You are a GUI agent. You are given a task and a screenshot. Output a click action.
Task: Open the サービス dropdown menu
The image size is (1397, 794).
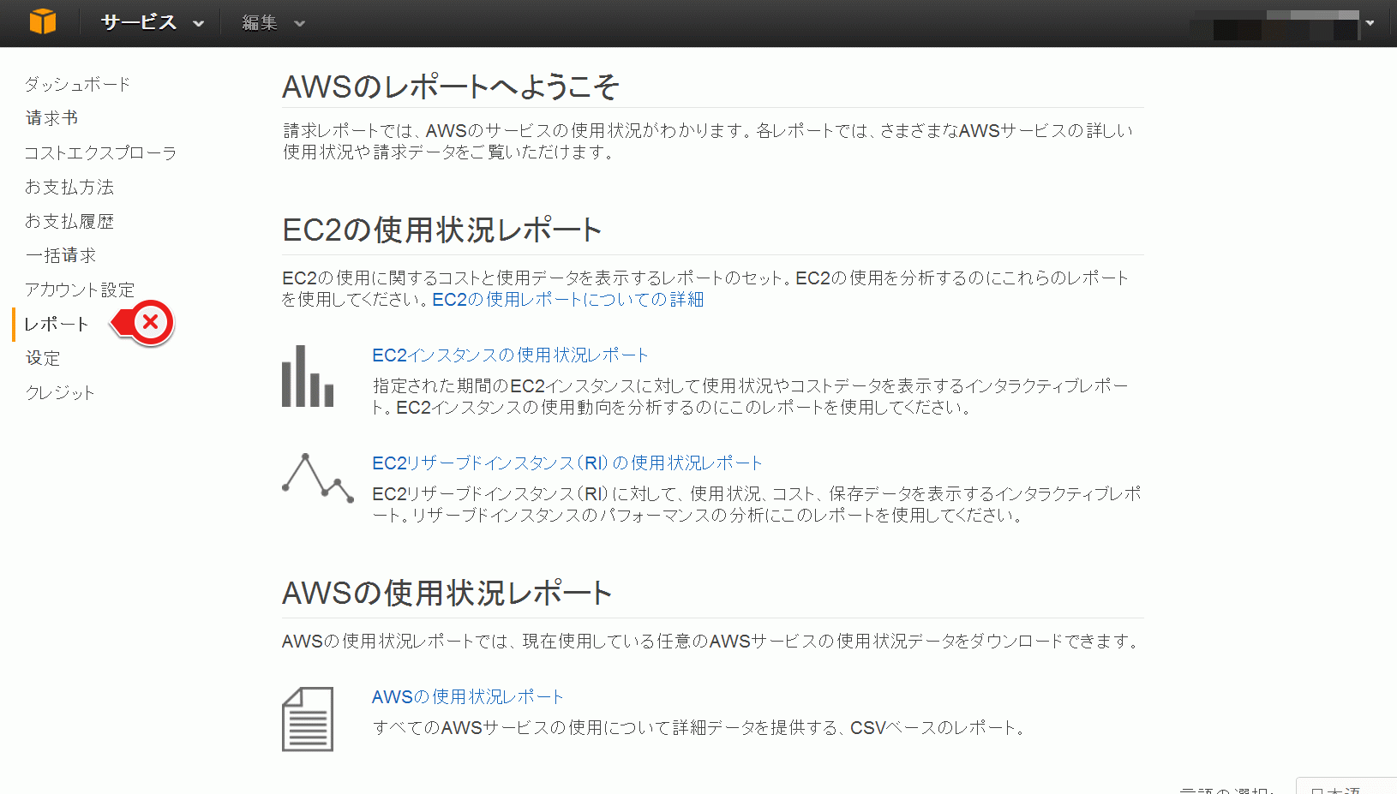(x=152, y=23)
